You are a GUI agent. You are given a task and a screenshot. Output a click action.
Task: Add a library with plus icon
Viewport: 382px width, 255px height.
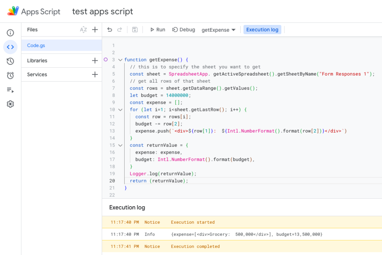click(95, 61)
